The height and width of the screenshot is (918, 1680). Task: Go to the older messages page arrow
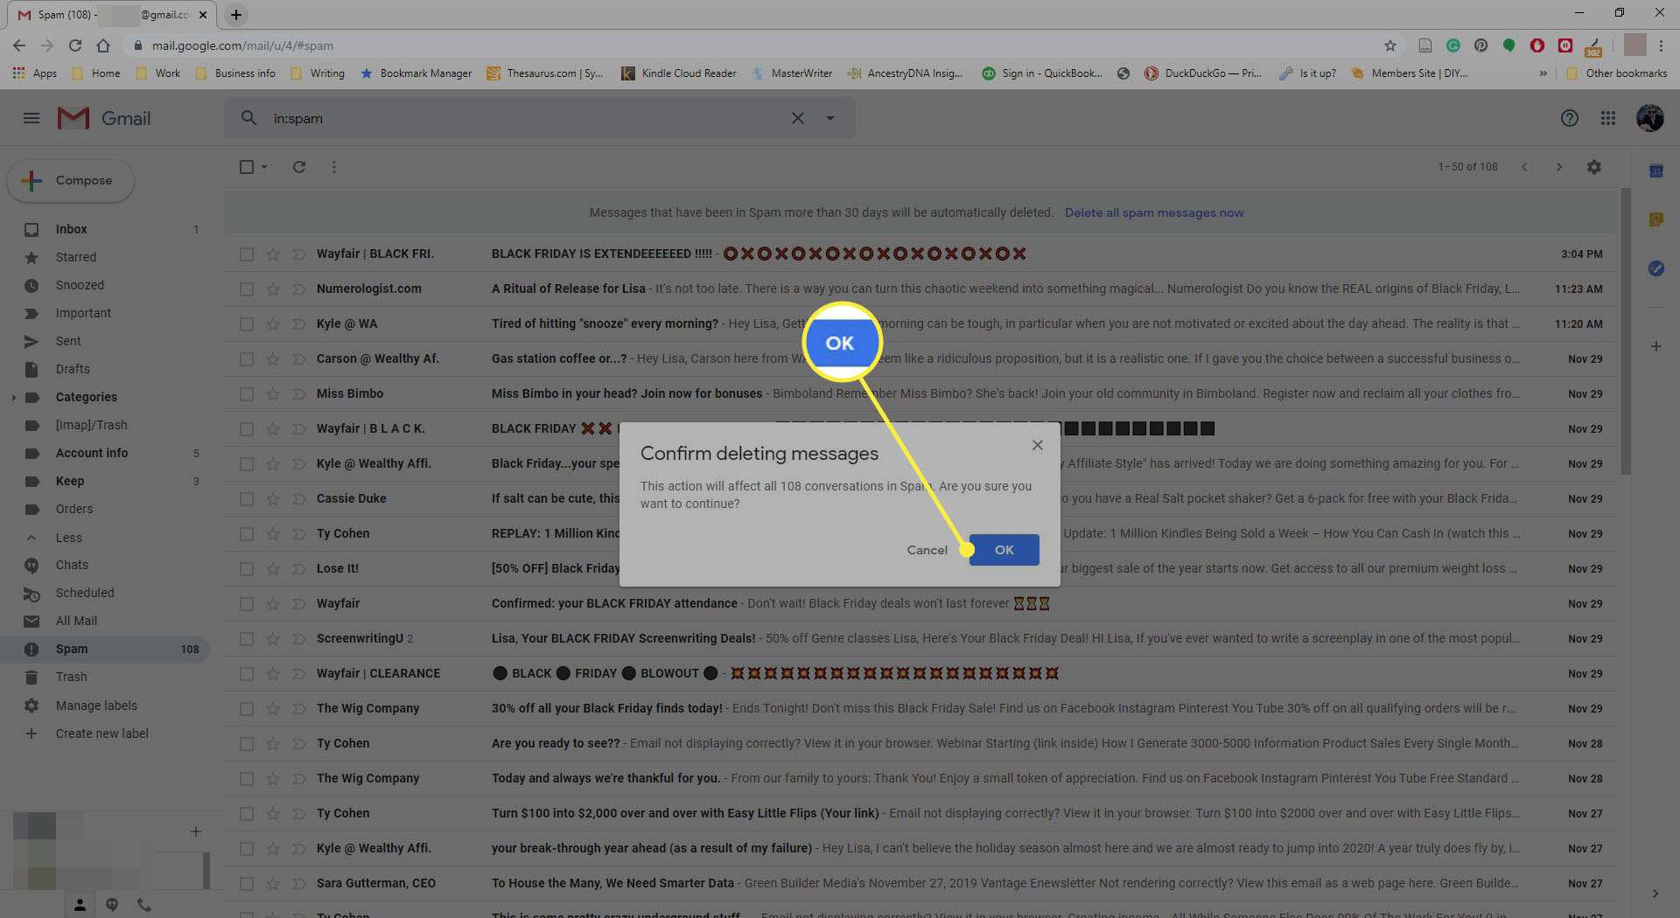click(1558, 167)
